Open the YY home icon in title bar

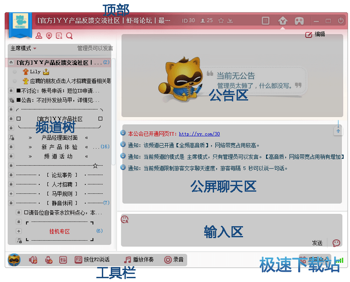click(x=283, y=21)
